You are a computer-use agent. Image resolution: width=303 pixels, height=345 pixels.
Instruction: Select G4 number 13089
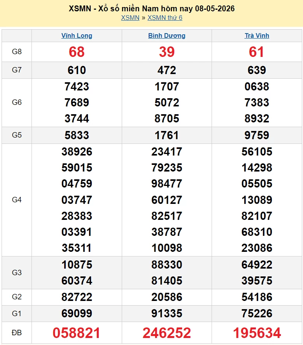coord(257,200)
